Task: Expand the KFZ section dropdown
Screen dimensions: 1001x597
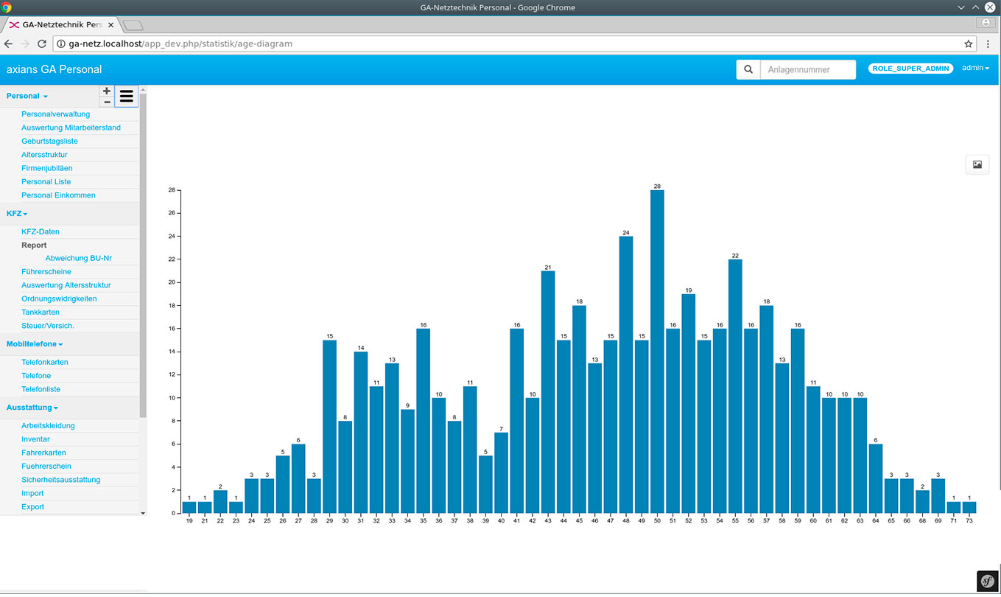Action: (x=17, y=213)
